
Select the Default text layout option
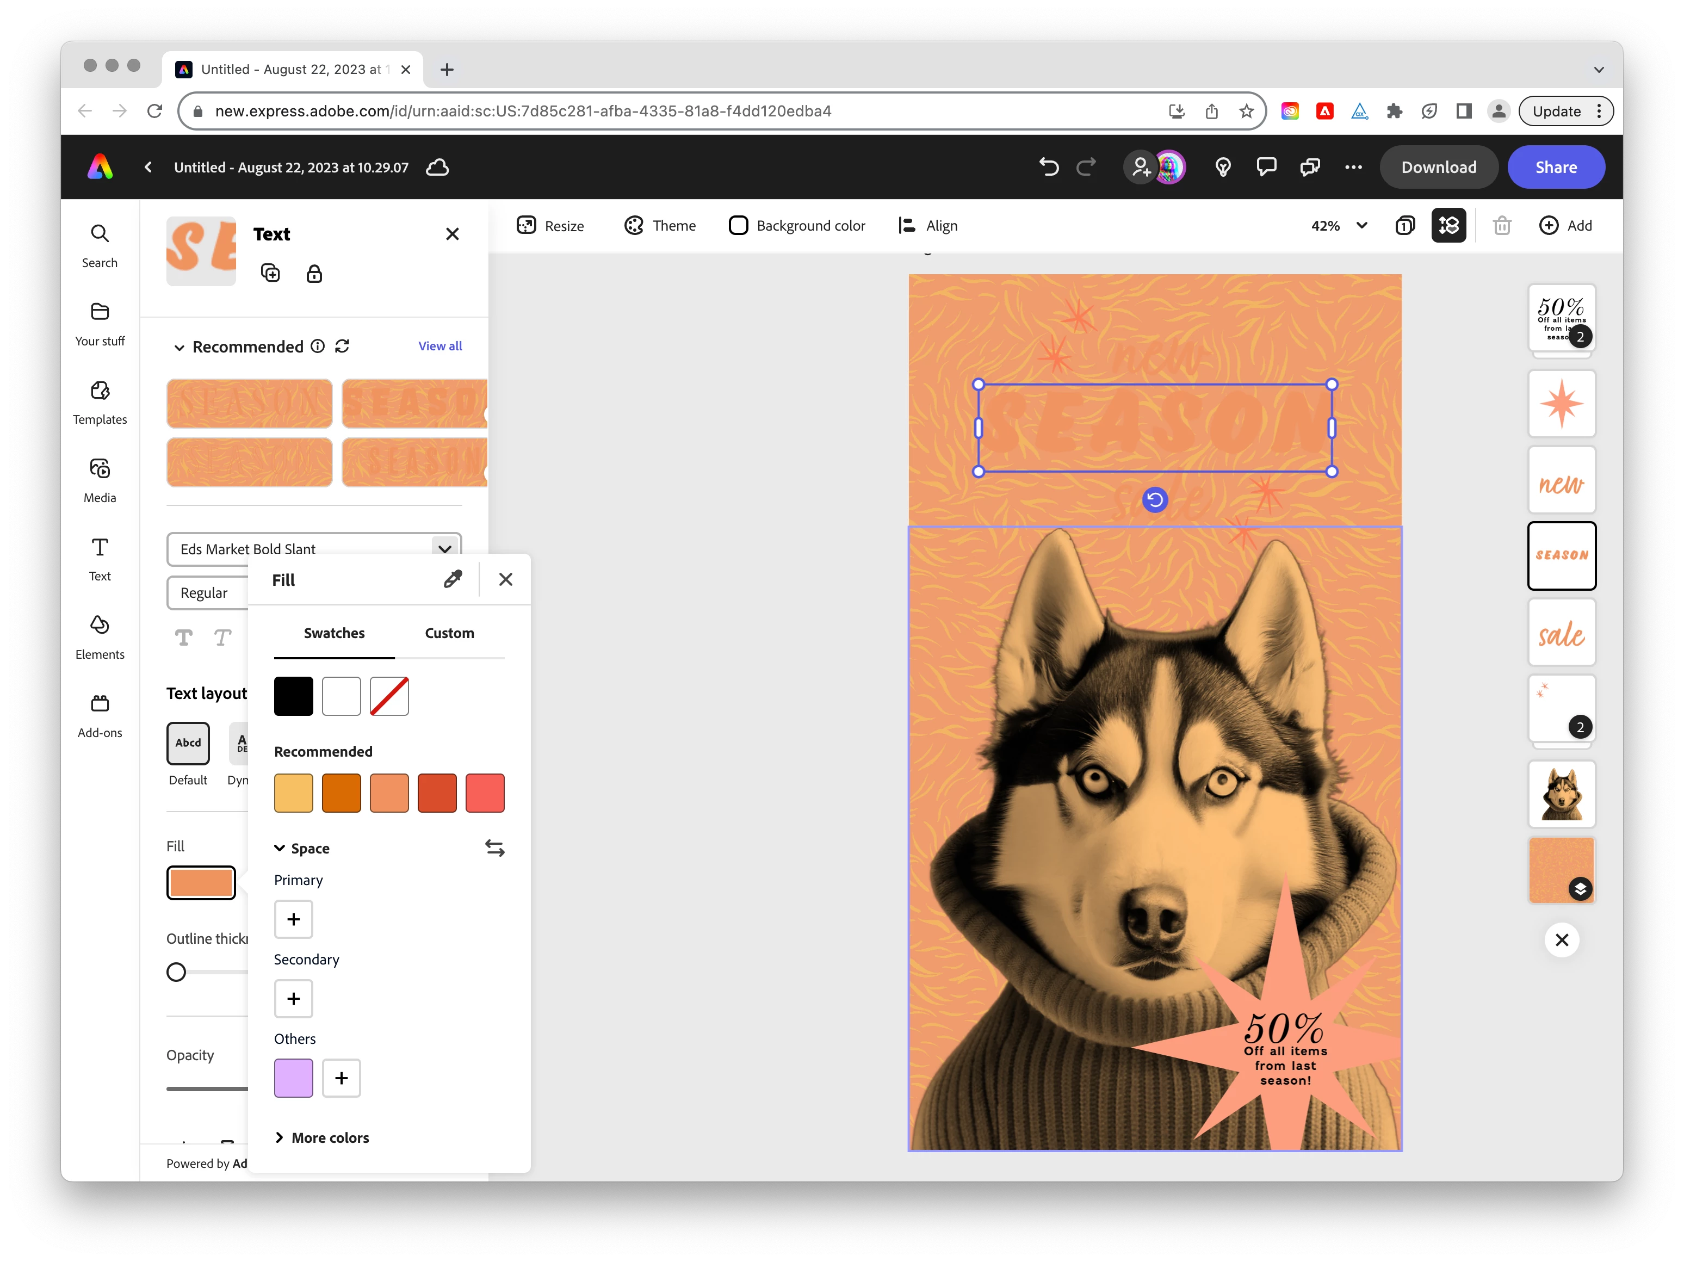tap(188, 744)
